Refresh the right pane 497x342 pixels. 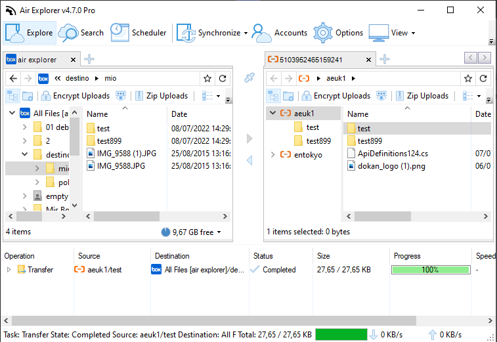(x=483, y=78)
